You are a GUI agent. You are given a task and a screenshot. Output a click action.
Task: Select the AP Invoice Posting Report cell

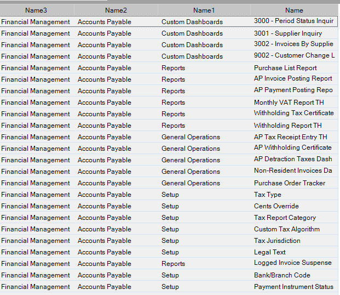pos(294,80)
